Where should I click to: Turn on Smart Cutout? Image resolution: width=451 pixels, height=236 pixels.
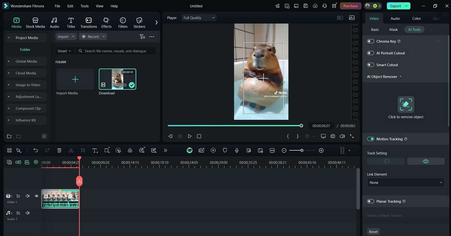pyautogui.click(x=370, y=65)
